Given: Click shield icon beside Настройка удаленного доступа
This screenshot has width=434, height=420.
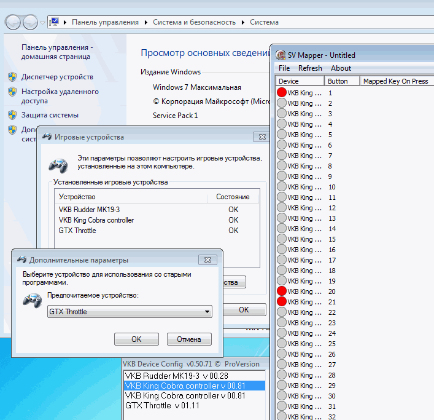Looking at the screenshot, I should [x=12, y=92].
